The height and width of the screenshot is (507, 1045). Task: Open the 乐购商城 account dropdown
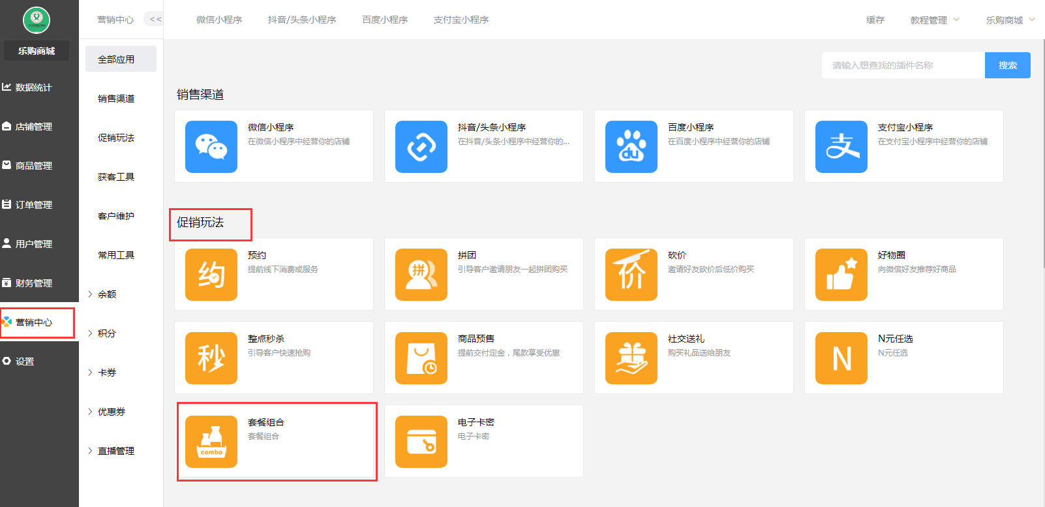coord(1010,20)
